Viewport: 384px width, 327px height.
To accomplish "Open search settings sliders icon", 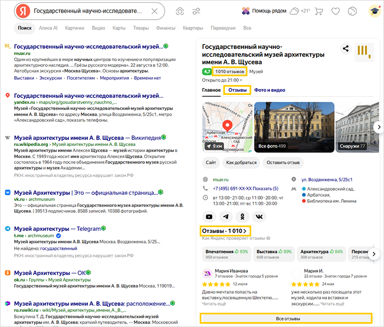I will tap(196, 12).
